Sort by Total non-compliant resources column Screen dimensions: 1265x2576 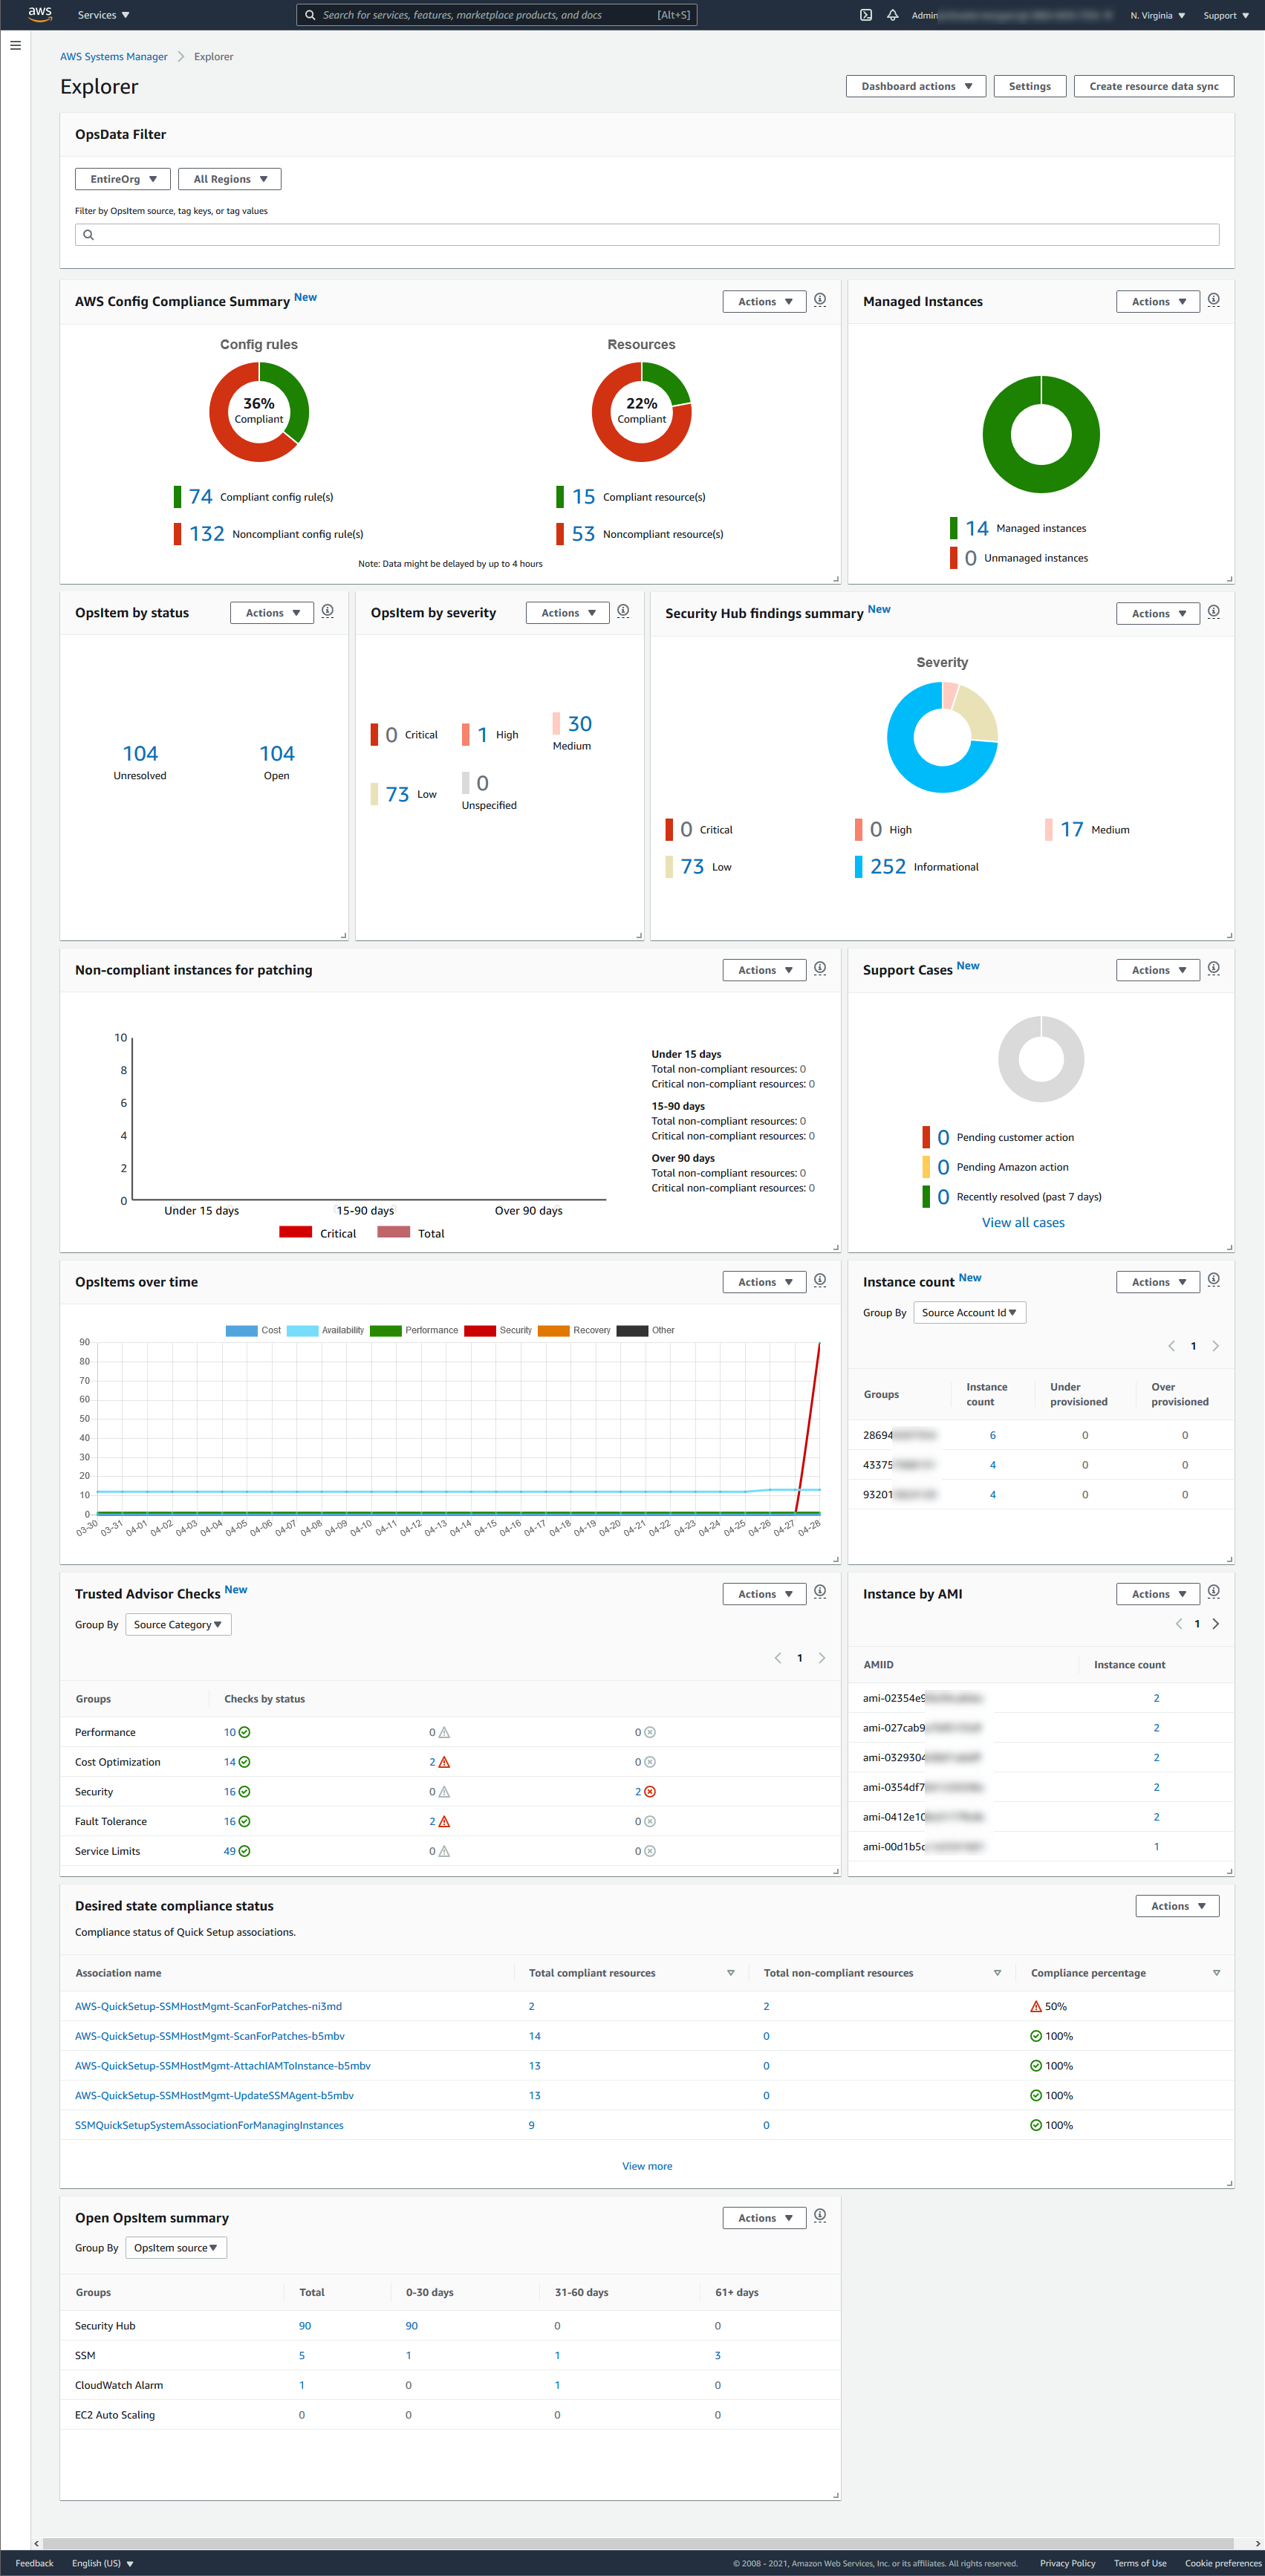[x=997, y=1973]
